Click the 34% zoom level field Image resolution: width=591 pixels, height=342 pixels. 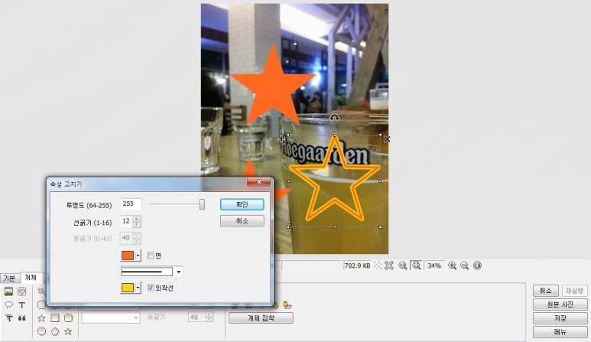pyautogui.click(x=434, y=265)
